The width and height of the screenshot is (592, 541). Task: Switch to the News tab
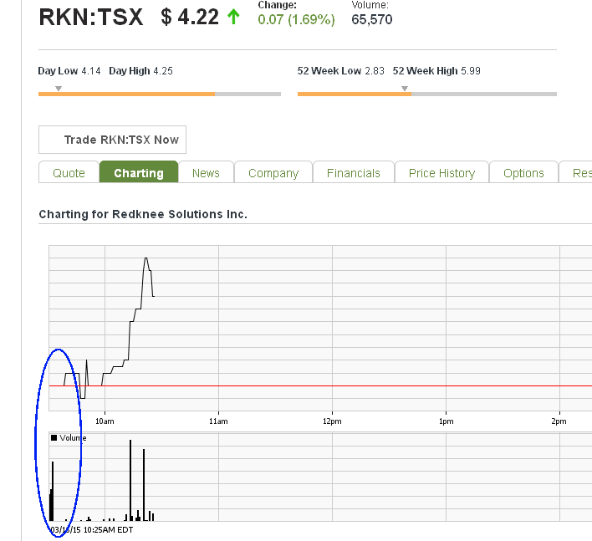pyautogui.click(x=206, y=173)
